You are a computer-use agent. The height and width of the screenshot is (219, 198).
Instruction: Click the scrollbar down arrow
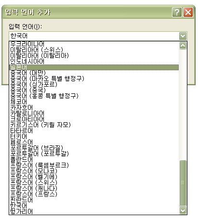click(183, 210)
